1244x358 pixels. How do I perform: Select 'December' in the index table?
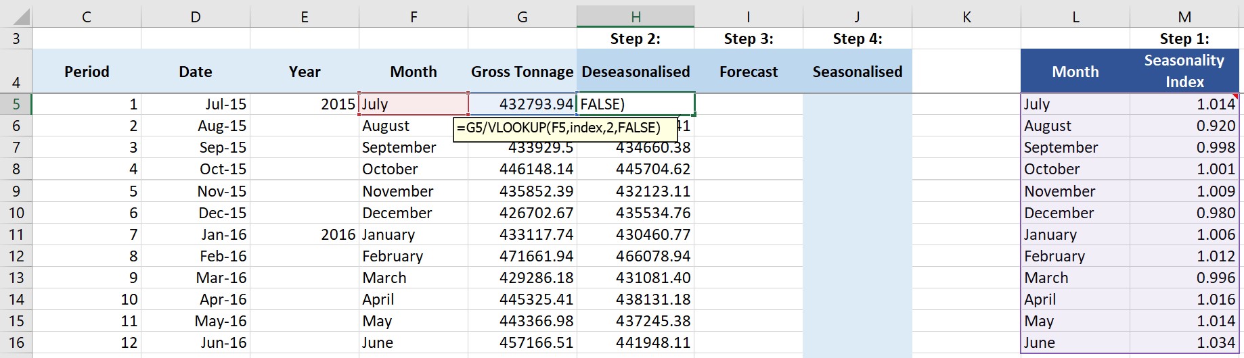pos(1075,213)
